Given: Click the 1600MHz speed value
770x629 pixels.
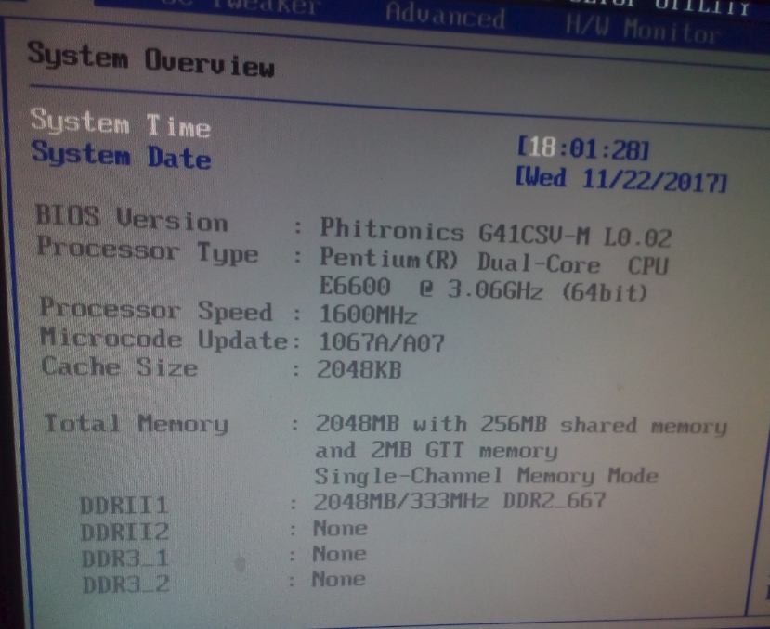Looking at the screenshot, I should click(x=368, y=314).
